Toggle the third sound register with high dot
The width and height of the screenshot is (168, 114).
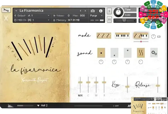[127, 53]
